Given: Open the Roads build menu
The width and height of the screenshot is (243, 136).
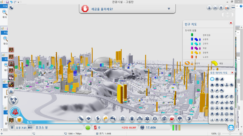Looking at the screenshot, I should [x=81, y=119].
